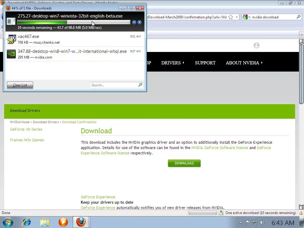
Task: Click the NVIDIA icon of 347.88 download
Action: click(11, 54)
